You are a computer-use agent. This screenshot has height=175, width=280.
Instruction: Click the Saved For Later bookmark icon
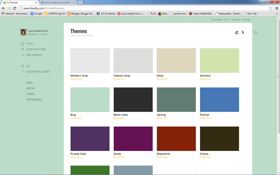pos(22,49)
